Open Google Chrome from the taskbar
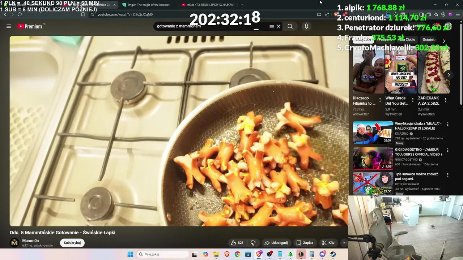The width and height of the screenshot is (463, 260). tap(237, 254)
